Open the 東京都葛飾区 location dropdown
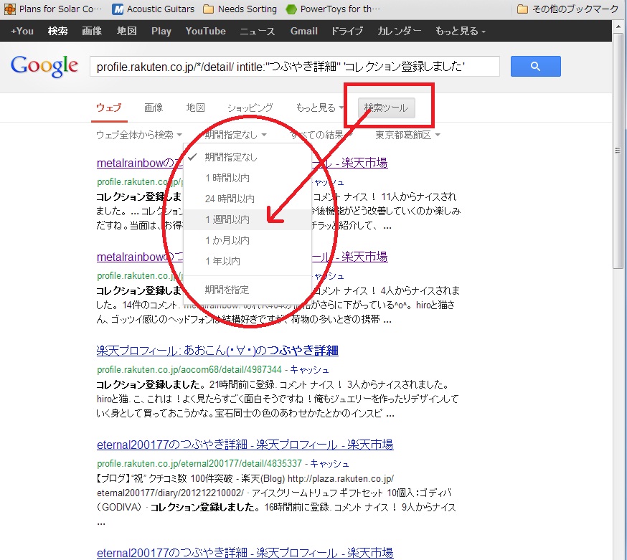Image resolution: width=627 pixels, height=560 pixels. 408,135
